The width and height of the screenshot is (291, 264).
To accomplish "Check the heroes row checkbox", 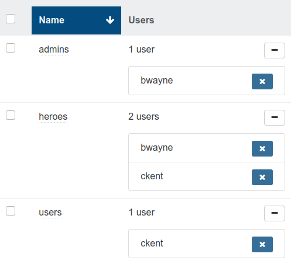I will 11,115.
